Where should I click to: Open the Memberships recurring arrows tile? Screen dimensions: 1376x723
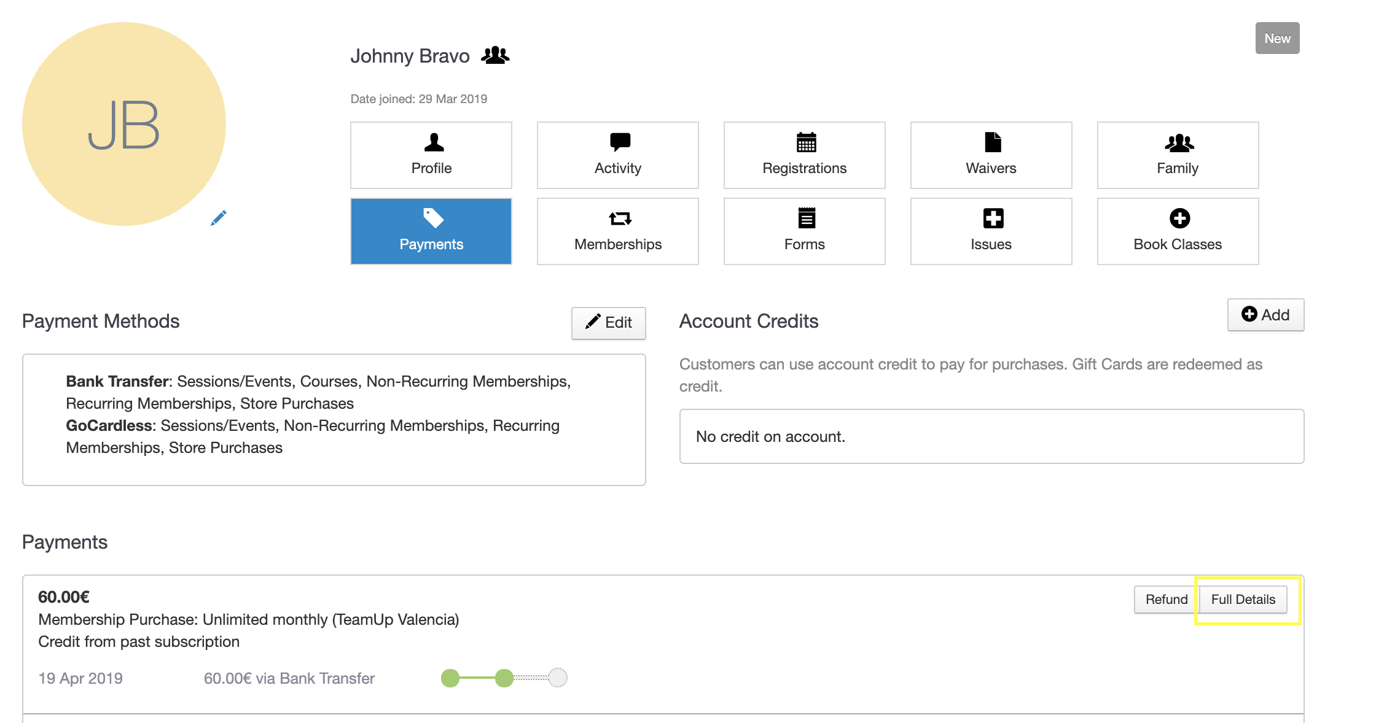pyautogui.click(x=617, y=231)
